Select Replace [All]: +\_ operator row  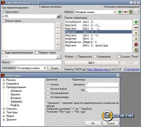98,25
